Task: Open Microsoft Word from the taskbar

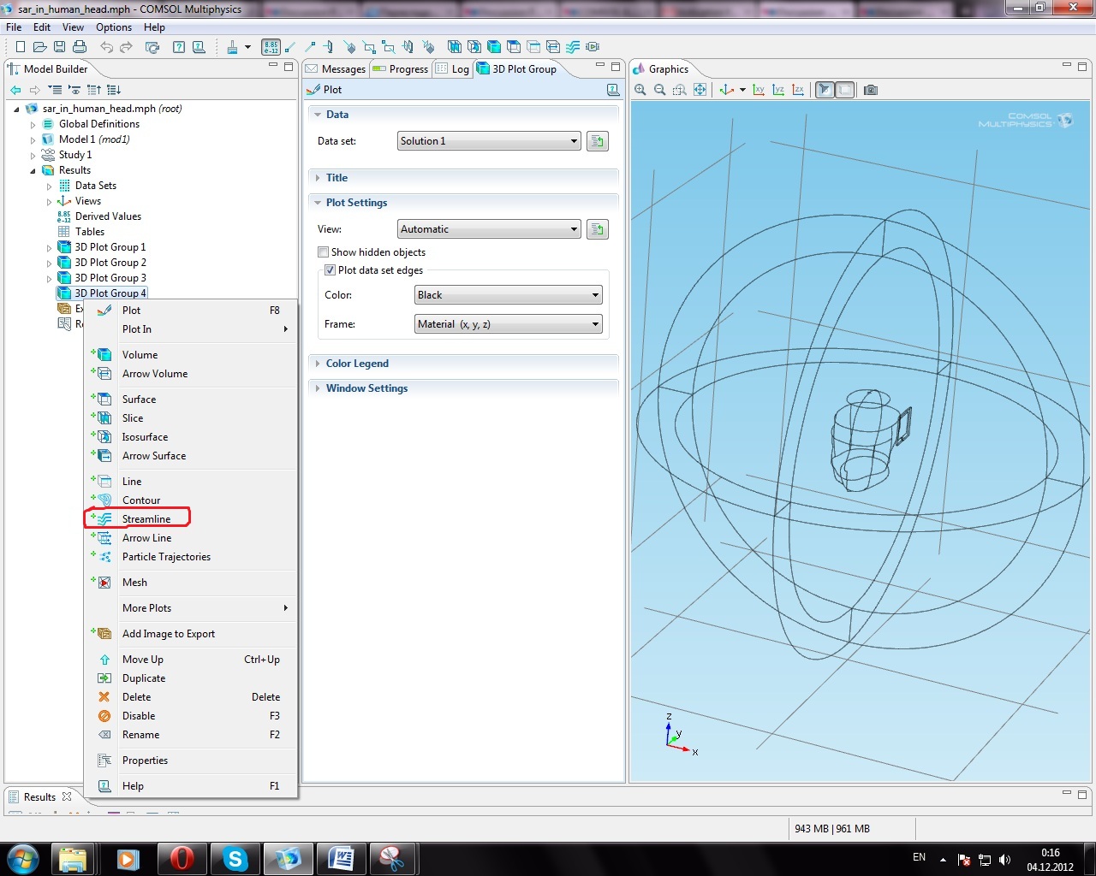Action: [341, 858]
